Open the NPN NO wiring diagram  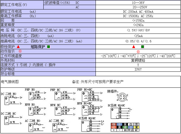pos(36,110)
